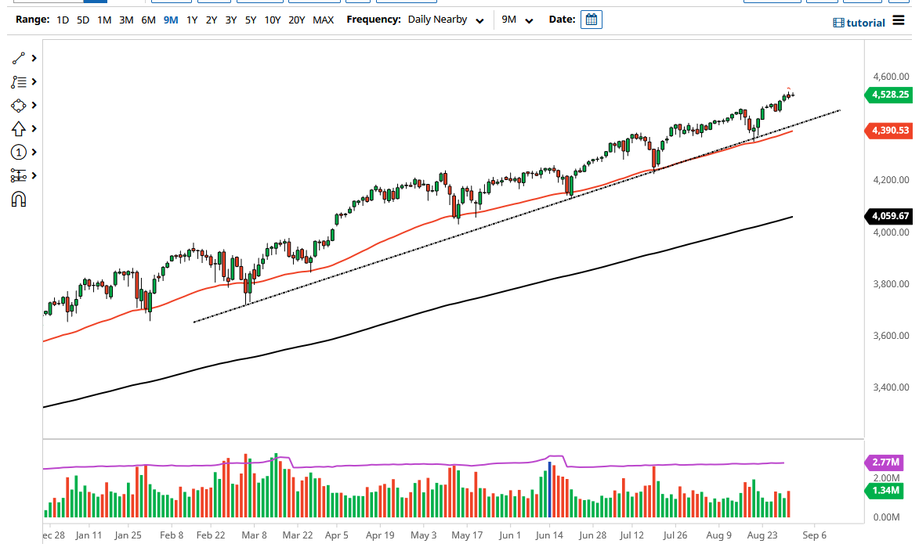Enable the MAX range view

pyautogui.click(x=323, y=20)
